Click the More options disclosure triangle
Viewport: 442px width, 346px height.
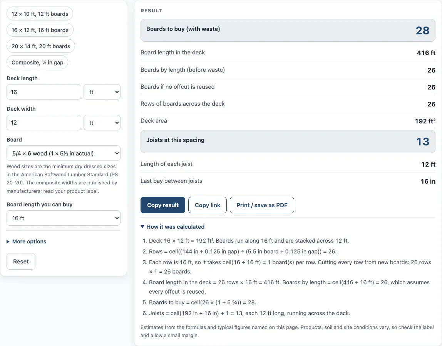[x=8, y=241]
